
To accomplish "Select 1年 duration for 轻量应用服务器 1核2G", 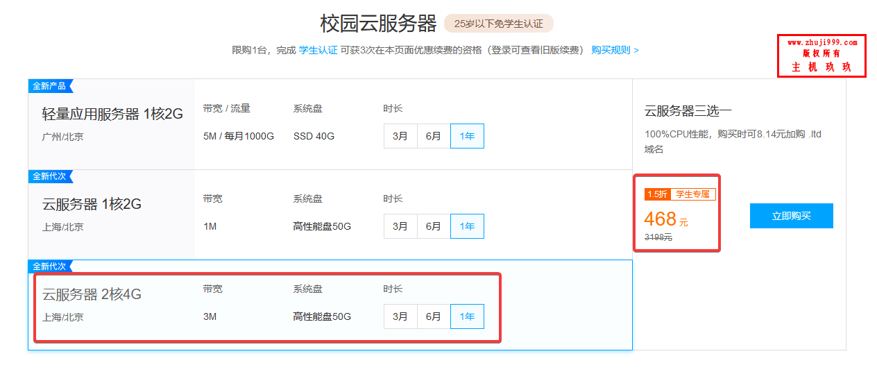I will [467, 136].
